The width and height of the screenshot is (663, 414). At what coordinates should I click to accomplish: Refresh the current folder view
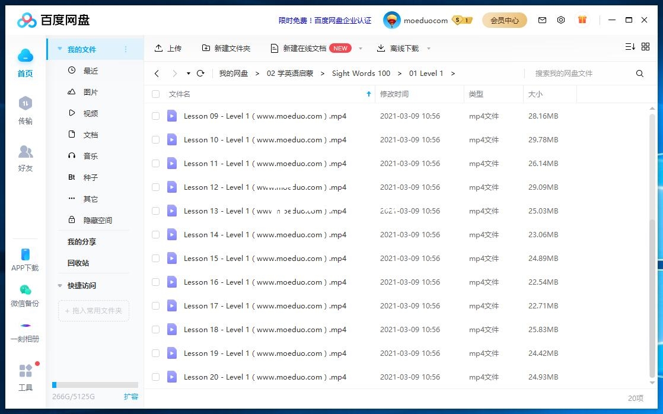point(201,73)
